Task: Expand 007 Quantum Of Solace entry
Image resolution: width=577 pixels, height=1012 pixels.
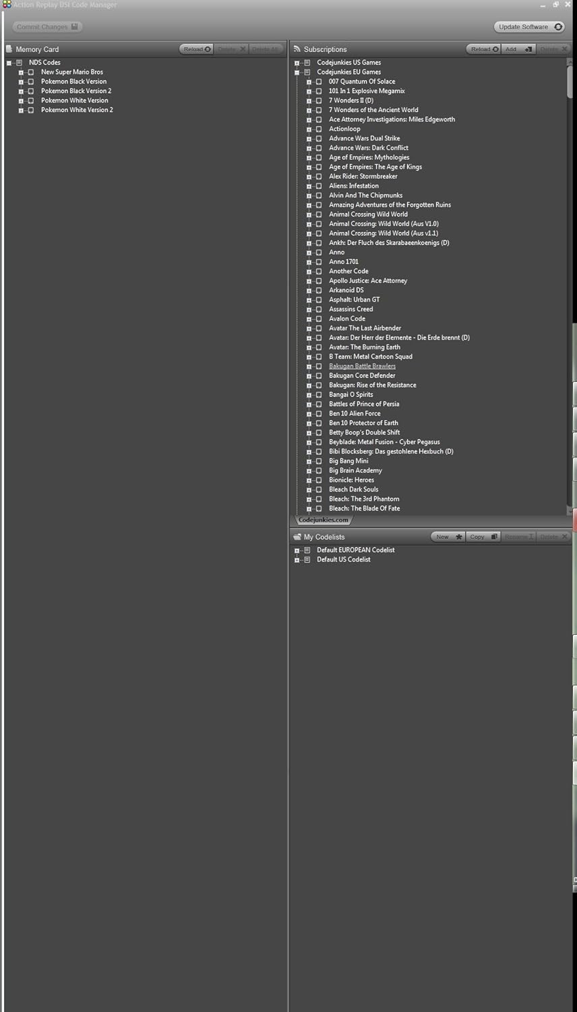Action: click(309, 82)
